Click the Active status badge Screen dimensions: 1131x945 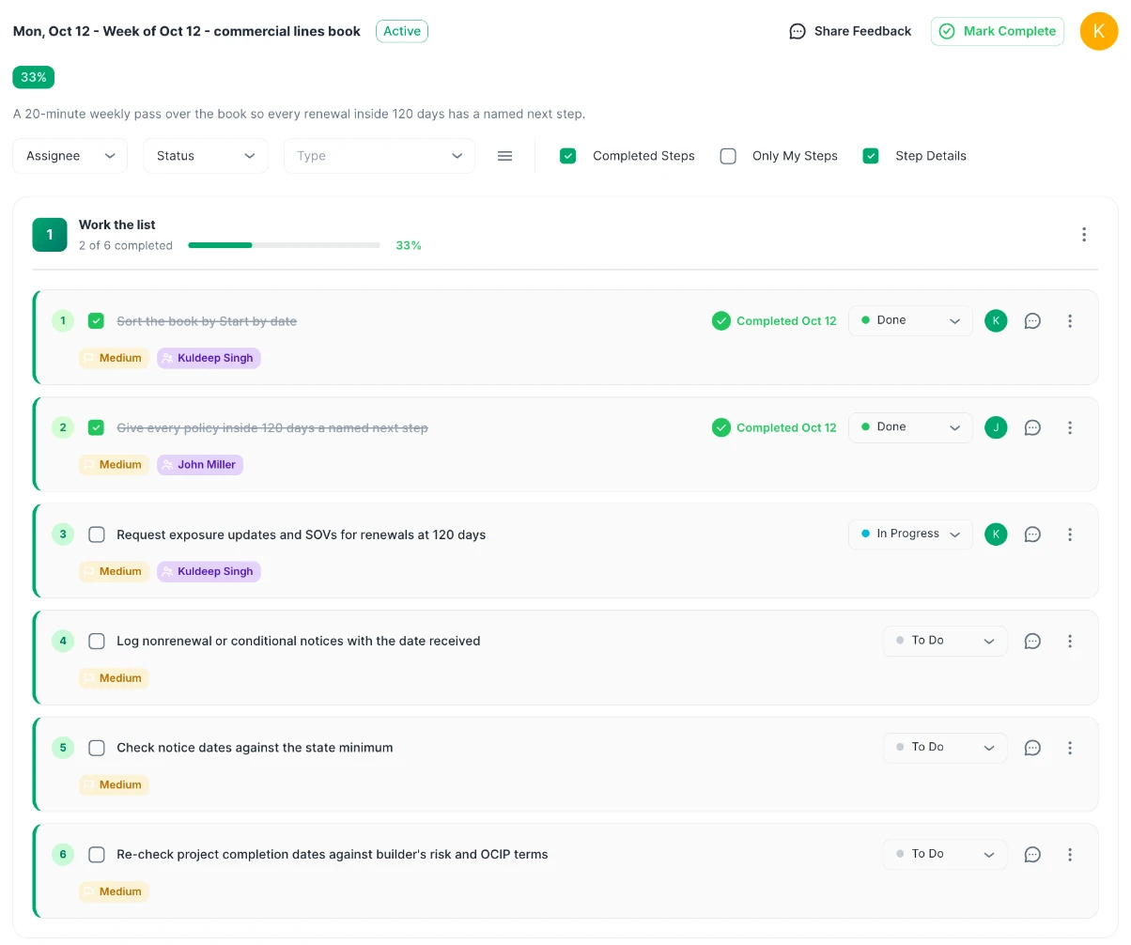(x=402, y=31)
